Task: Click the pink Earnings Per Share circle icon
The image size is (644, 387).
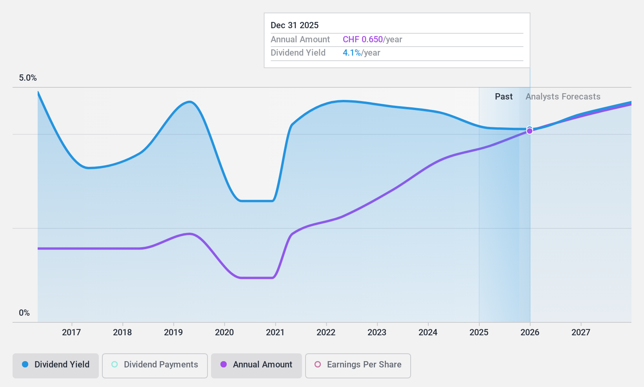Action: click(318, 365)
